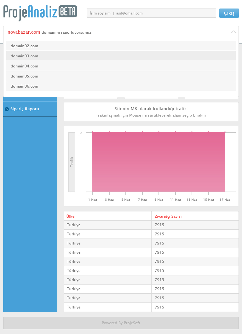Click the user info field with asd@gmail.com

[x=151, y=13]
